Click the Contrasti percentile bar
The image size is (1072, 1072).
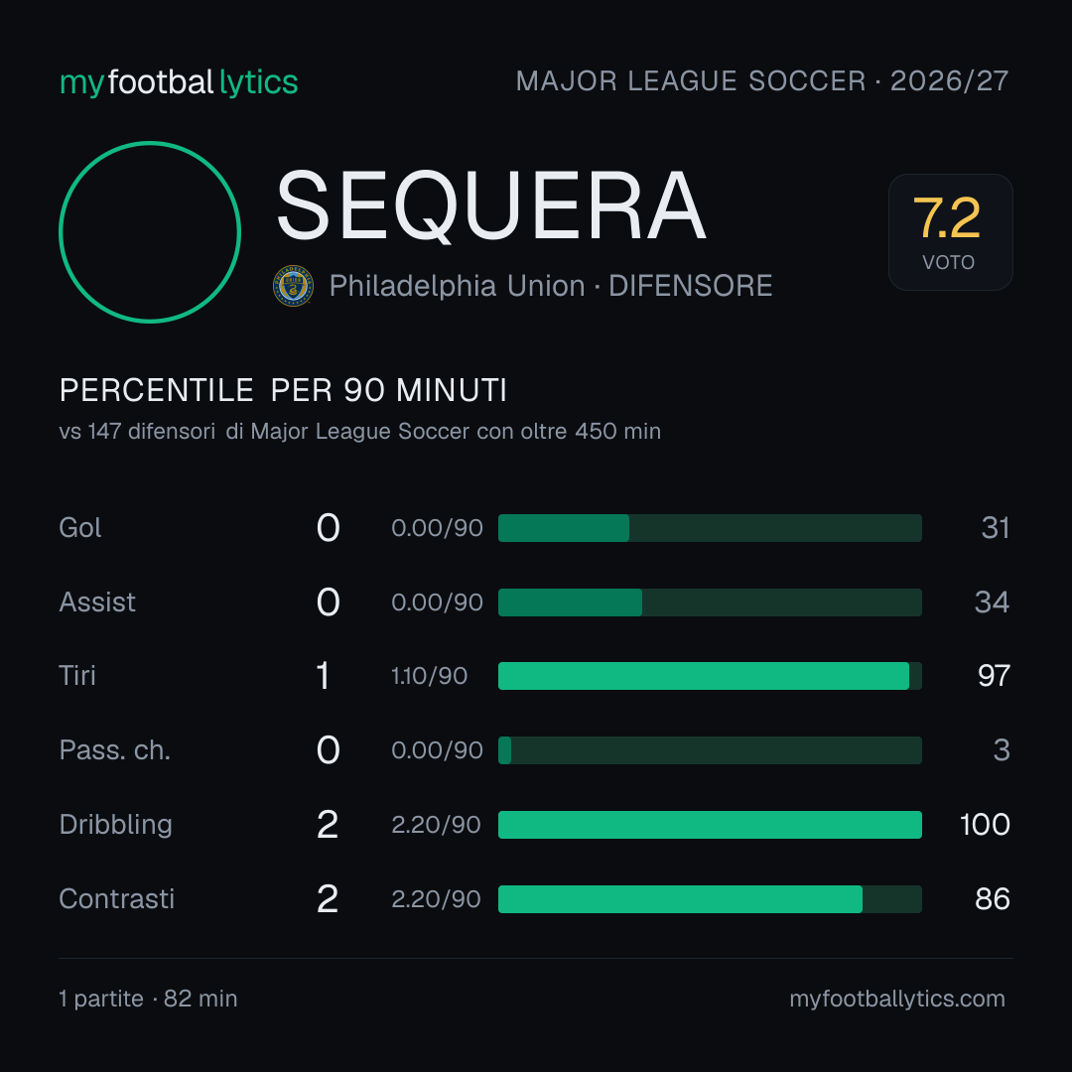coord(710,899)
